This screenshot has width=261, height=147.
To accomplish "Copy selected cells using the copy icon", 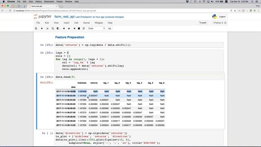I will coord(53,29).
